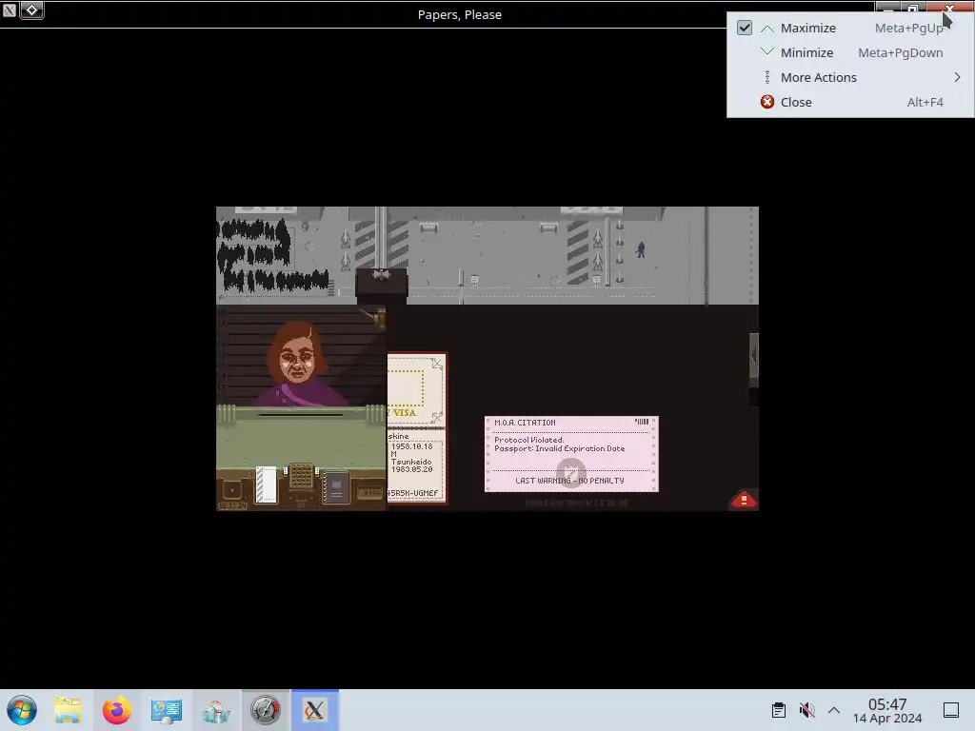Open the system settings taskbar icon
975x731 pixels.
click(x=166, y=710)
